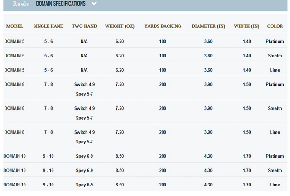The width and height of the screenshot is (290, 196).
Task: Sort by the Single Hand column header
Action: pyautogui.click(x=48, y=26)
